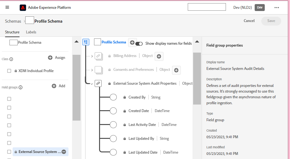Click info icon next to Field groups
Image resolution: width=290 pixels, height=159 pixels.
21,88
